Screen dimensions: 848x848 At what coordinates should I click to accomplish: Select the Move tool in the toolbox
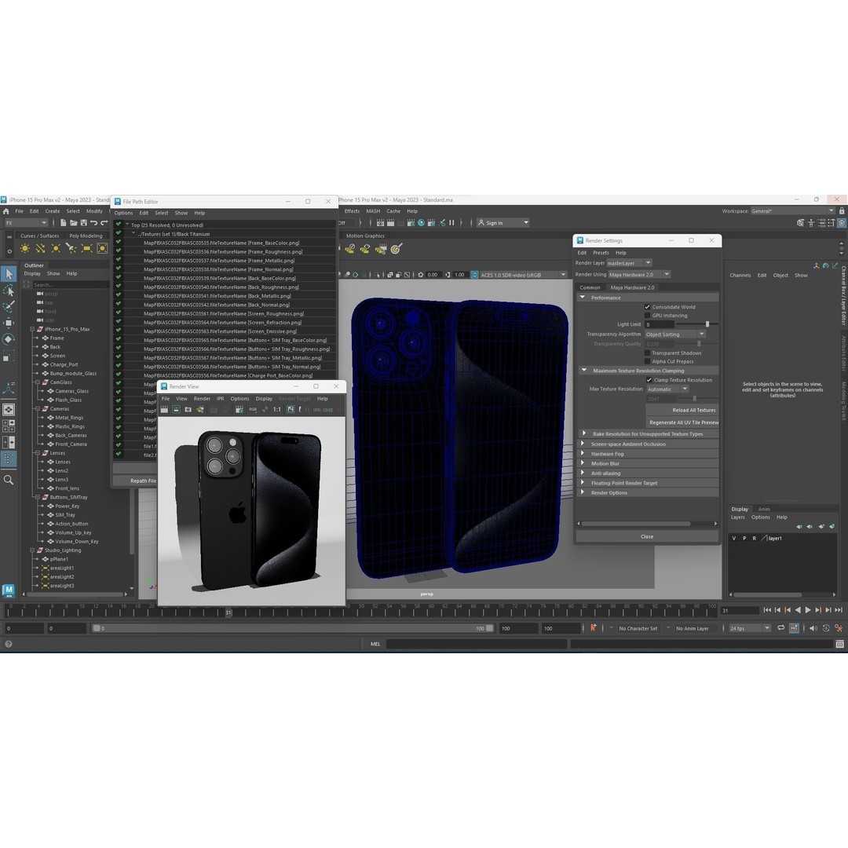pos(9,323)
